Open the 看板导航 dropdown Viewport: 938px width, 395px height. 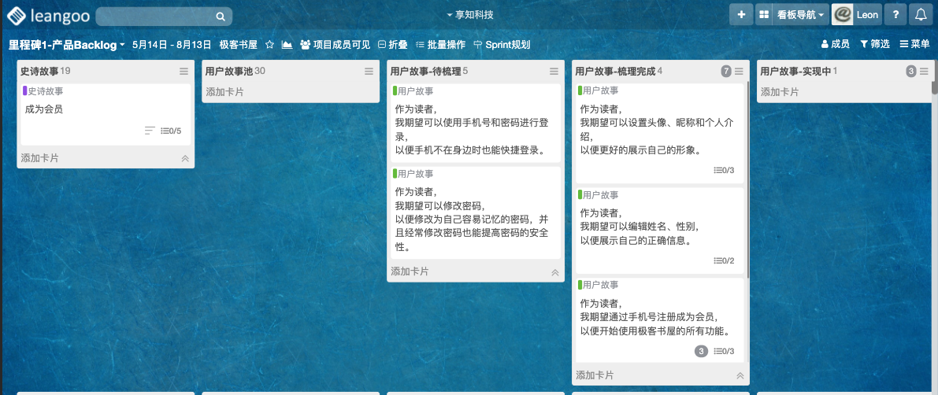coord(792,15)
